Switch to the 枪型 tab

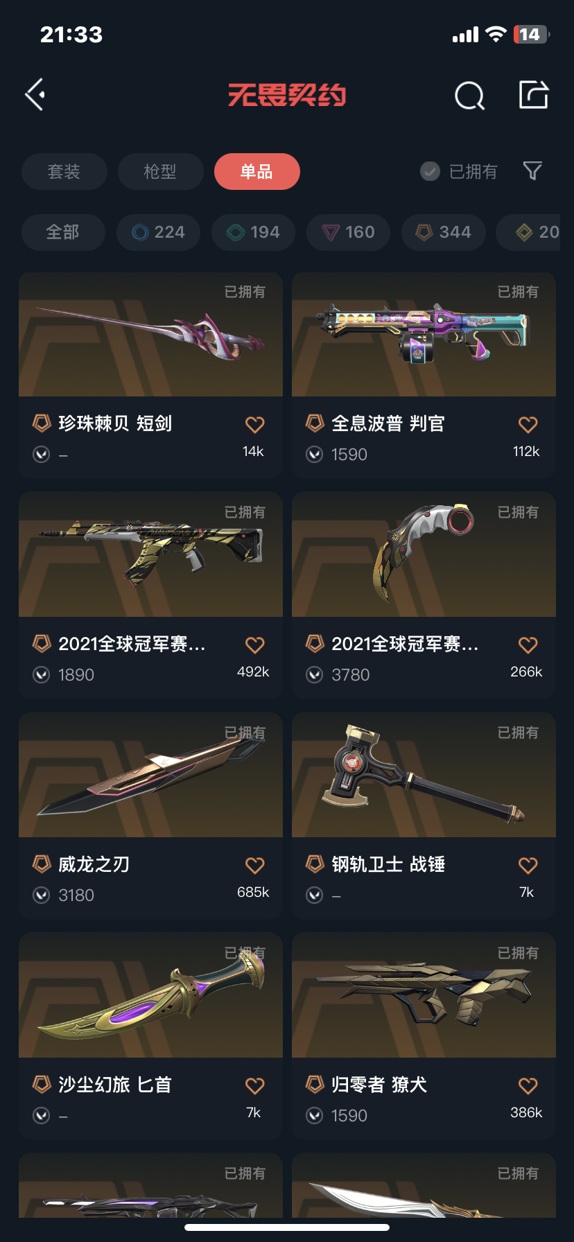tap(160, 171)
